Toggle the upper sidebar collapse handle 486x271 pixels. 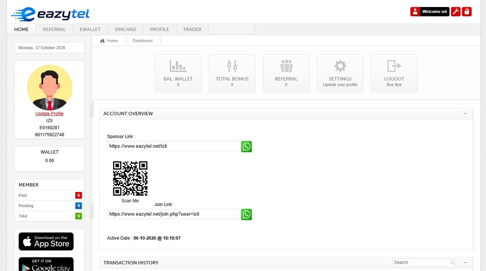[92, 109]
